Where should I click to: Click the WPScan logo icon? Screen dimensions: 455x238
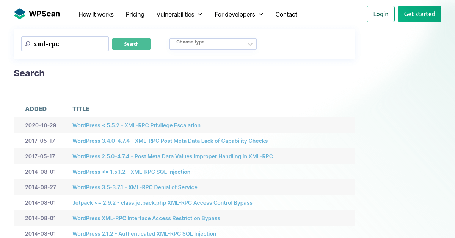(20, 14)
